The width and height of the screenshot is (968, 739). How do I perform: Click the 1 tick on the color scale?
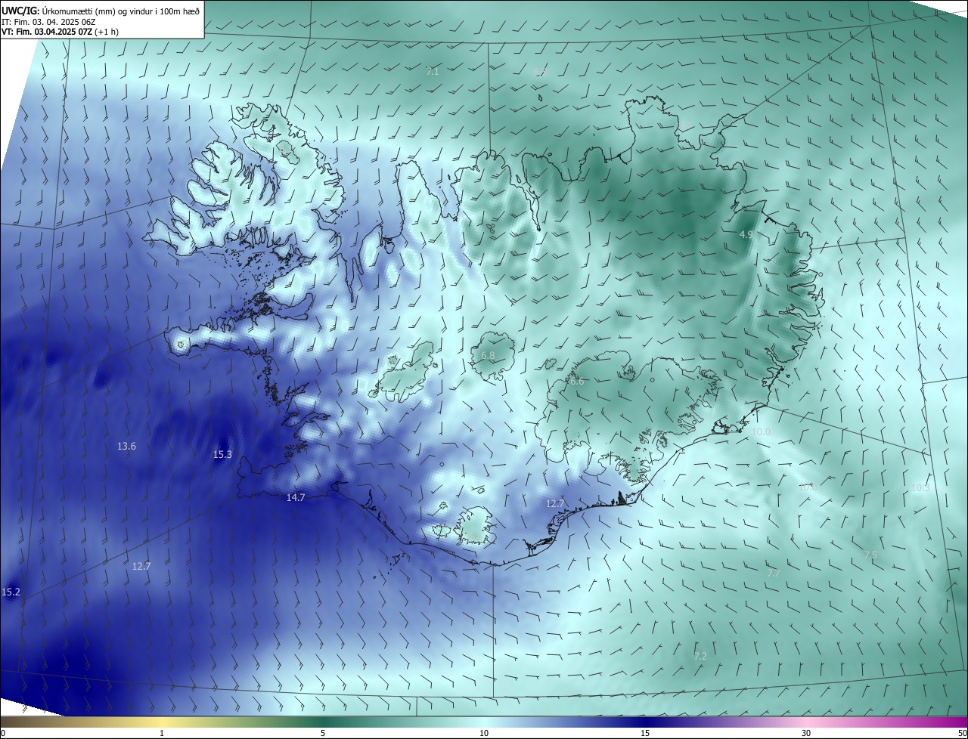pyautogui.click(x=162, y=733)
